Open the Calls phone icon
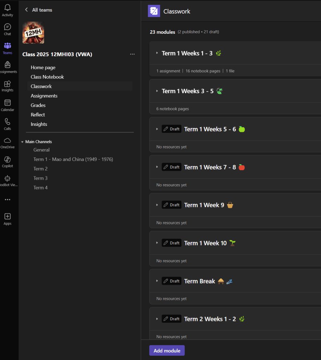This screenshot has width=321, height=360. pos(7,124)
